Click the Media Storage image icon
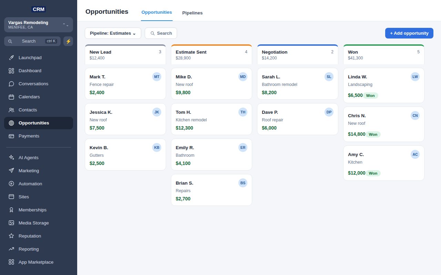The height and width of the screenshot is (275, 441). 11,223
